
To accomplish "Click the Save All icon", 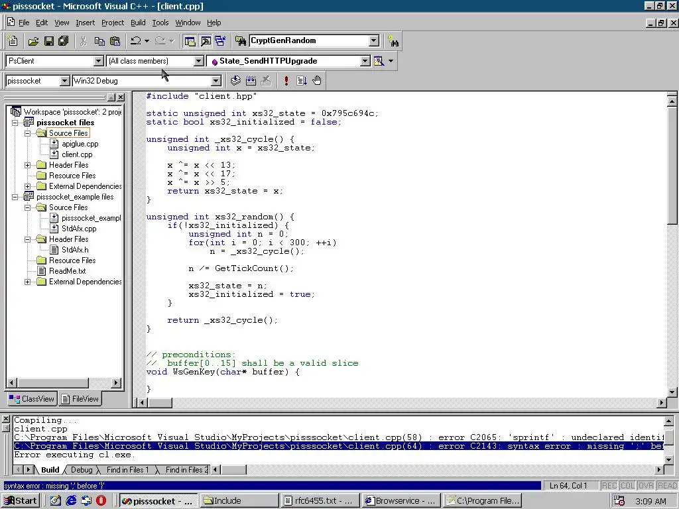I will point(64,41).
